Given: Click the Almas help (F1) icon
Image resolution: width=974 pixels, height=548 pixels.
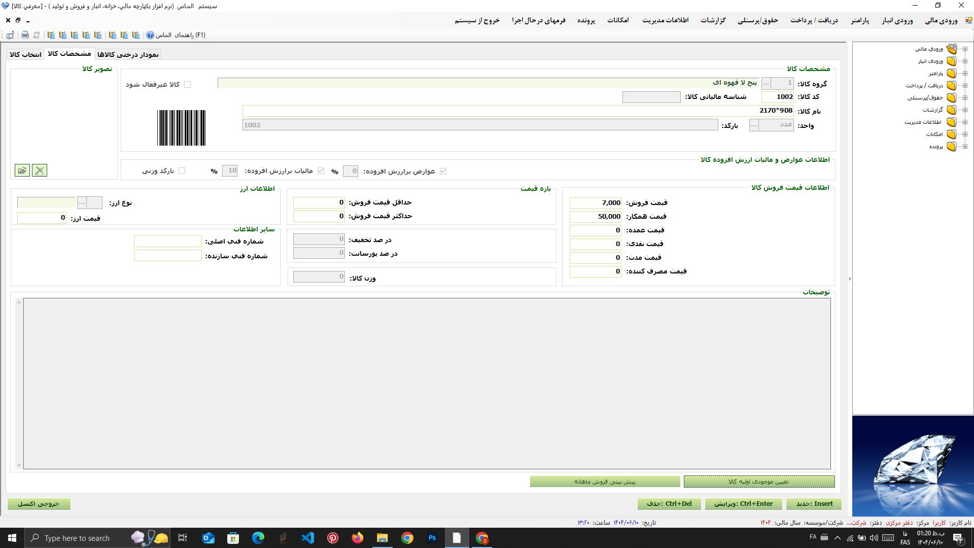Looking at the screenshot, I should tap(150, 35).
